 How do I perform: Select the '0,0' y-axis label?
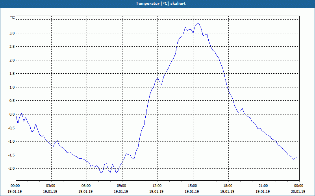[12, 114]
